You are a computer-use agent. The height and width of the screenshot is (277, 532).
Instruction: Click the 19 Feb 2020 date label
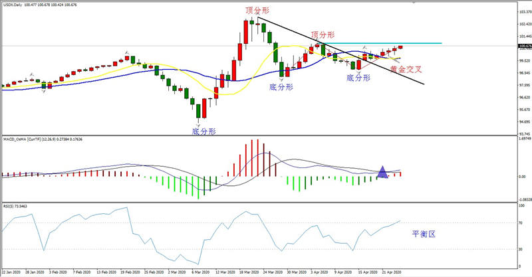(130, 272)
